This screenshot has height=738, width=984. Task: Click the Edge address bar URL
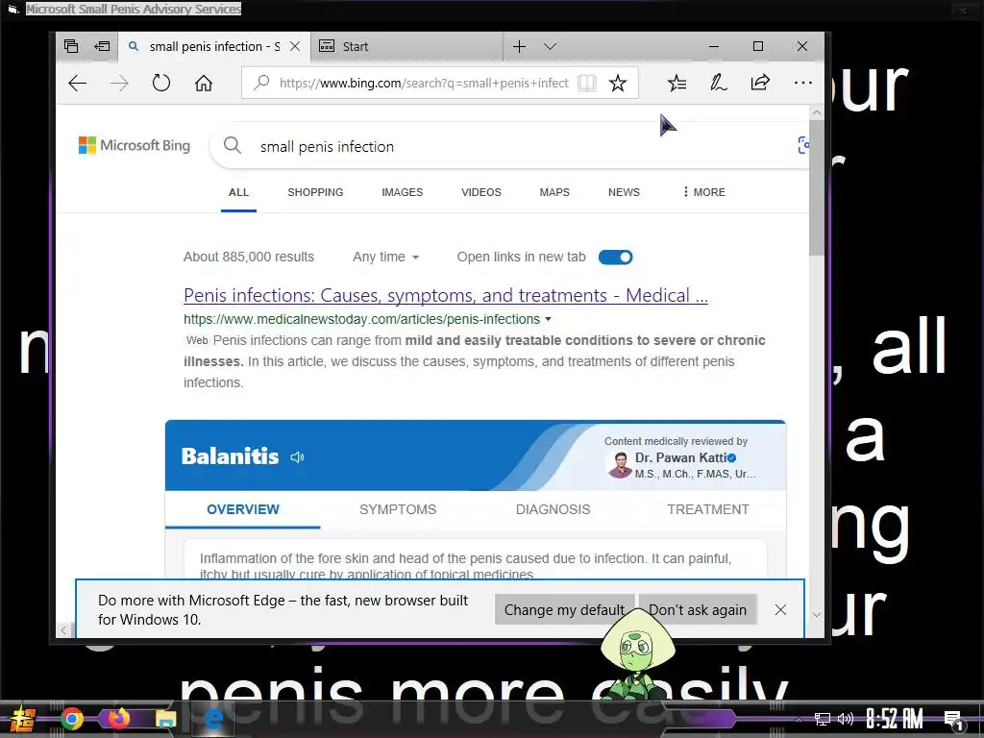tap(424, 83)
